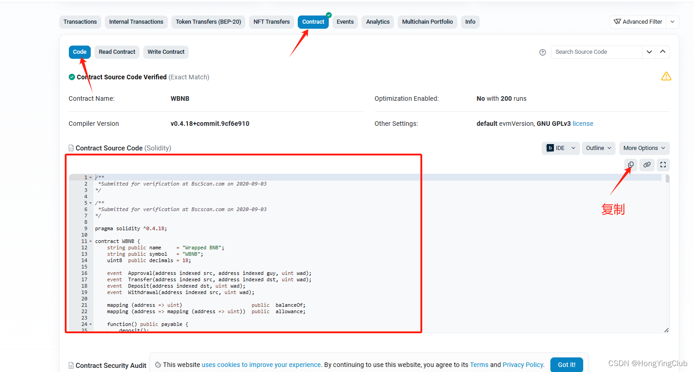Image resolution: width=694 pixels, height=372 pixels.
Task: Open the Events tab
Action: (x=345, y=22)
